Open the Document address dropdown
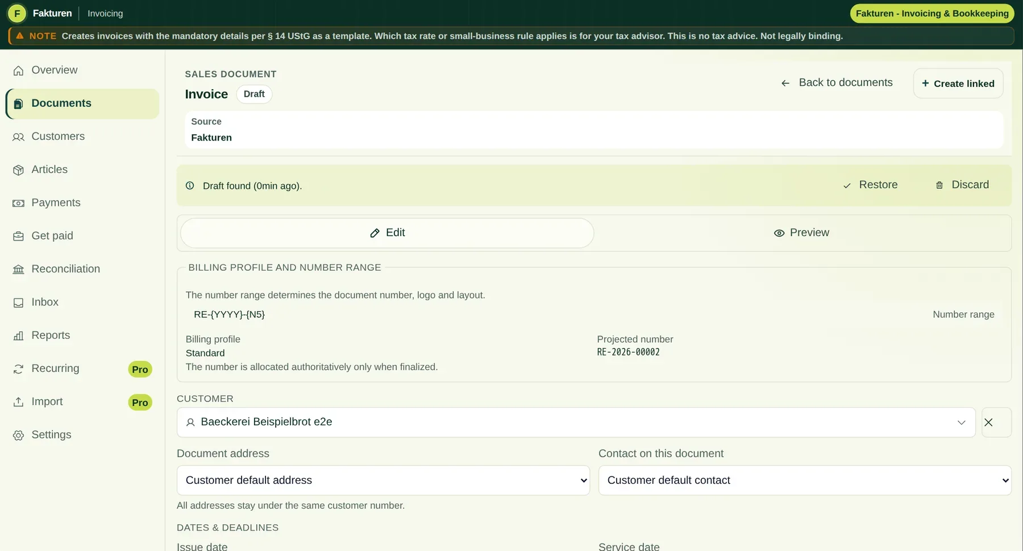Image resolution: width=1023 pixels, height=551 pixels. tap(383, 480)
